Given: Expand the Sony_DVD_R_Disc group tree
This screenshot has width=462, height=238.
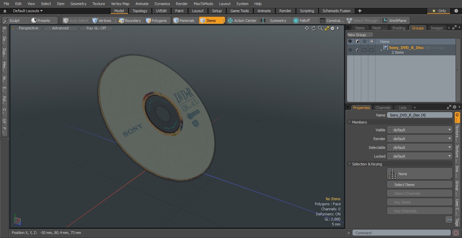Looking at the screenshot, I should (381, 50).
